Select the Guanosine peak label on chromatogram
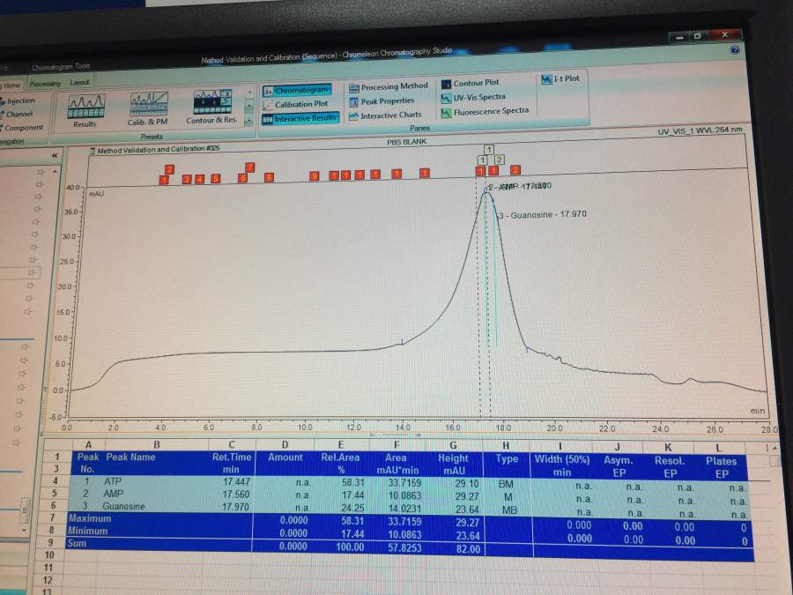 tap(543, 214)
